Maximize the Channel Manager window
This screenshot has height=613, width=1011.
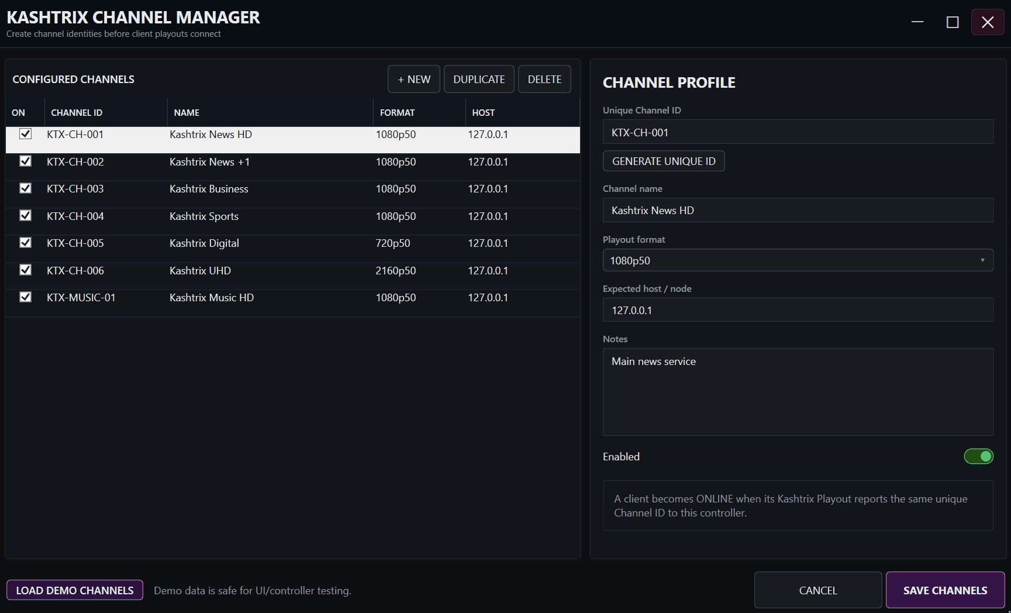(x=953, y=22)
